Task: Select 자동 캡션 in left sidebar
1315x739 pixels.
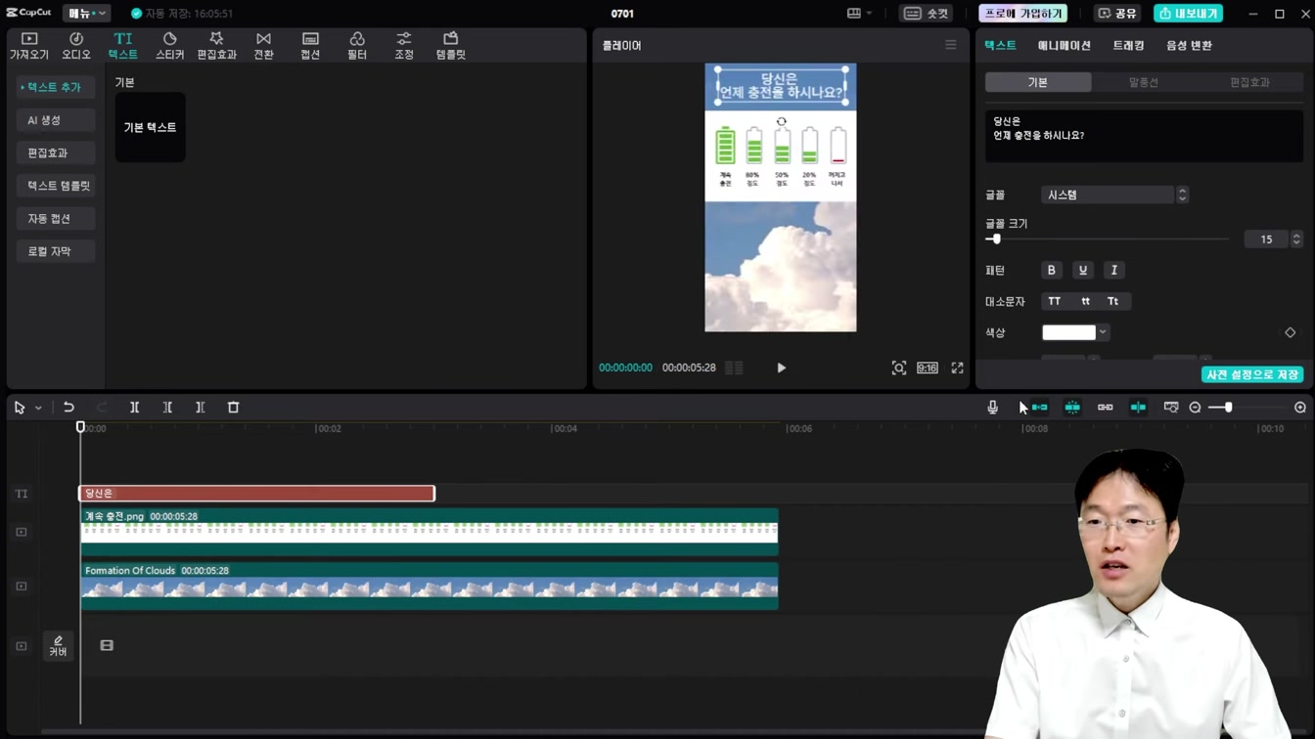Action: pyautogui.click(x=55, y=219)
